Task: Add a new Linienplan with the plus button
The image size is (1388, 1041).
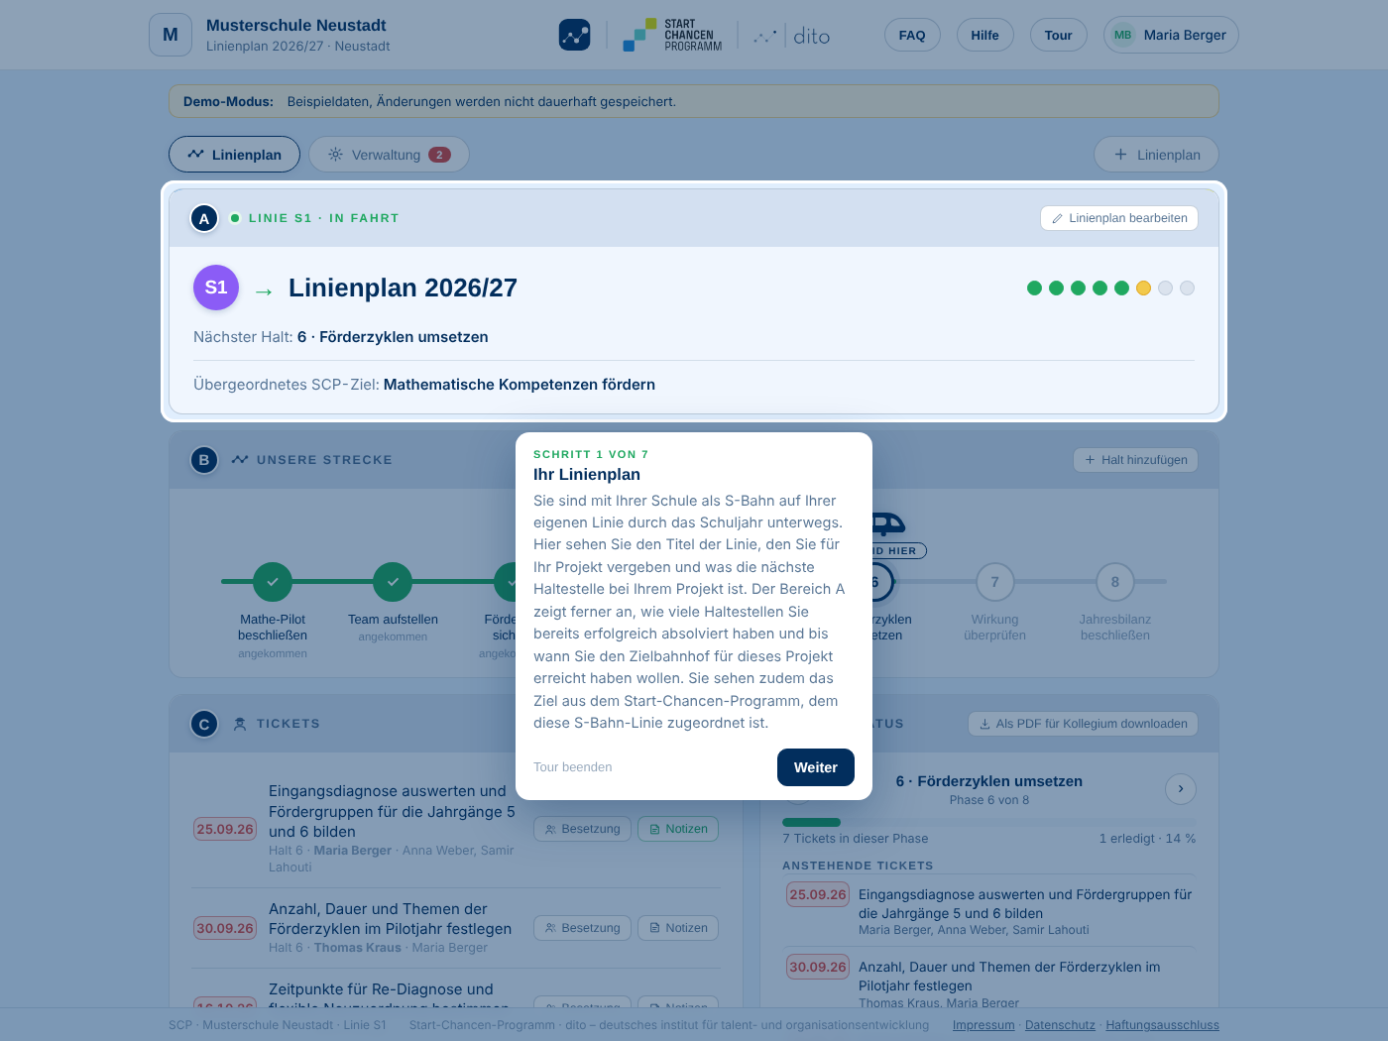Action: click(x=1156, y=155)
